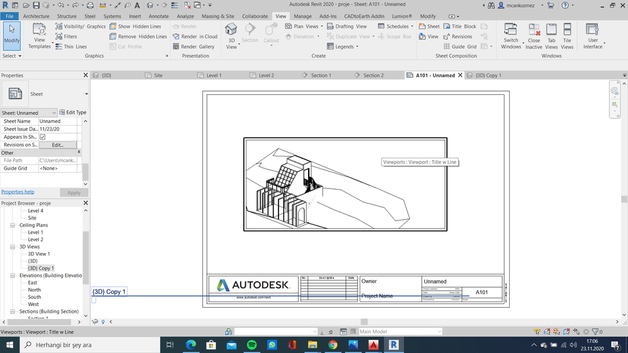Create a new Sheet

(429, 26)
